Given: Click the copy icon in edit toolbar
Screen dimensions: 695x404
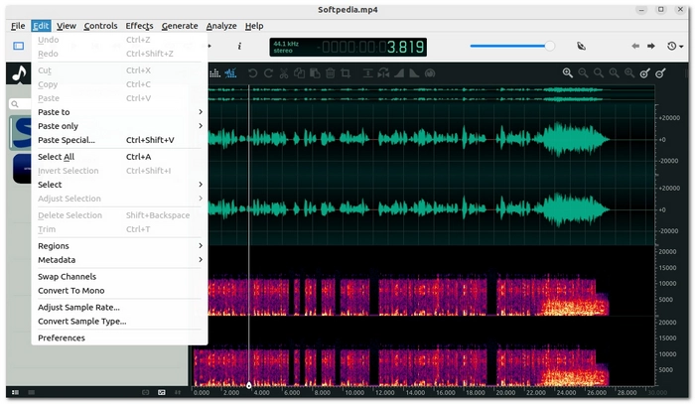Looking at the screenshot, I should tap(299, 73).
